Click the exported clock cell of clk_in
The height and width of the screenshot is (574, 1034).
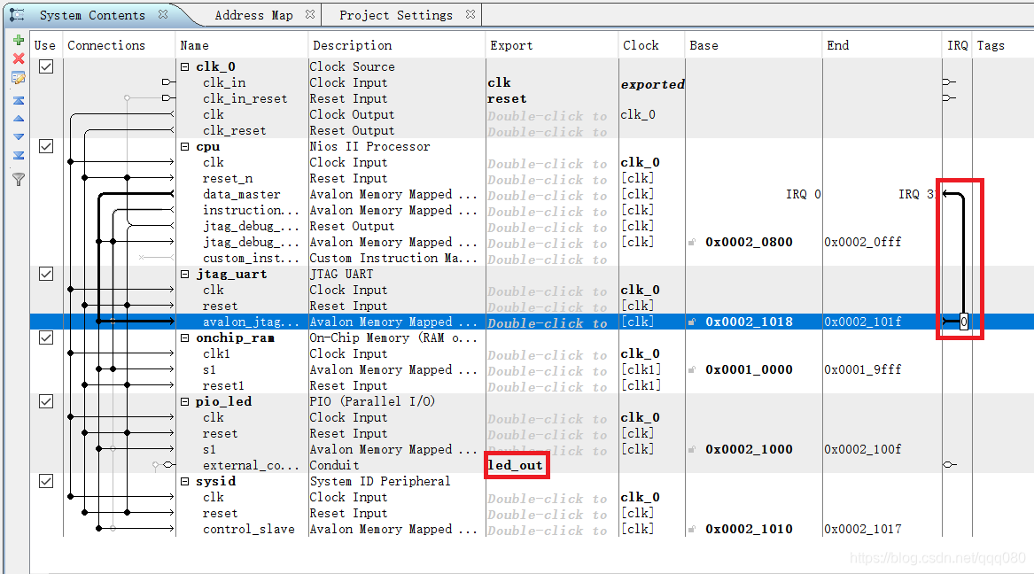point(652,84)
